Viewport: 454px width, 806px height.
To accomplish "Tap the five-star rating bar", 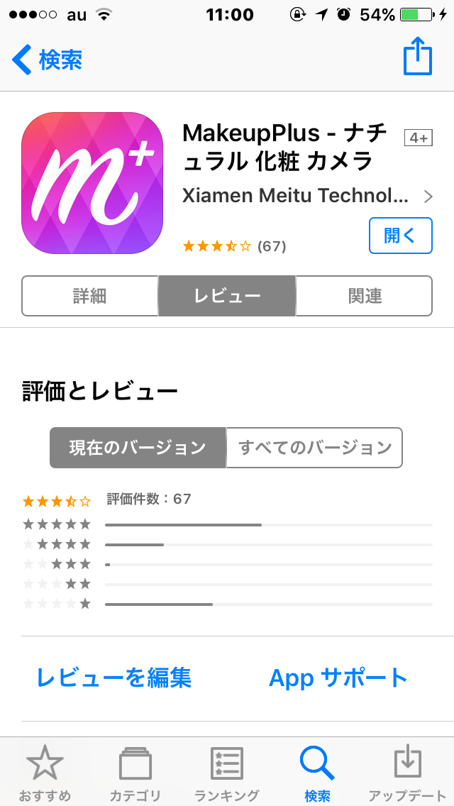I will (x=268, y=525).
